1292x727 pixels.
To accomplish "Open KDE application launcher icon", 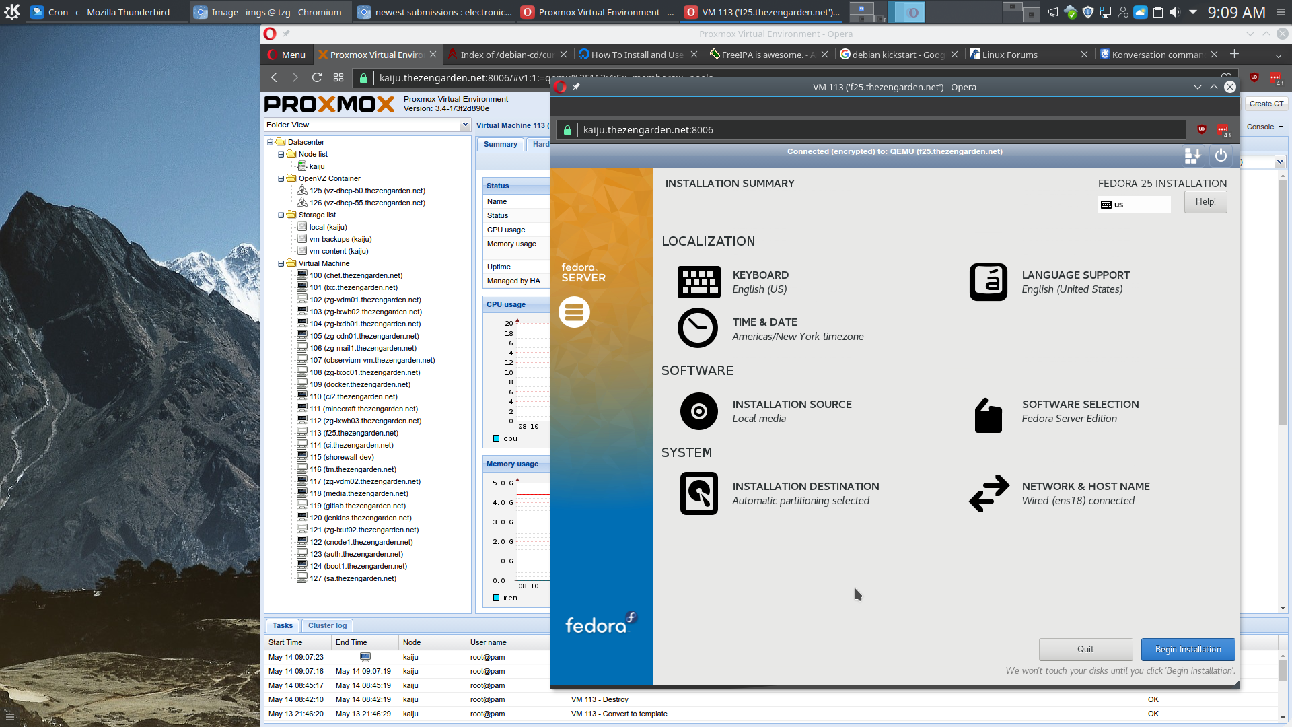I will tap(12, 11).
